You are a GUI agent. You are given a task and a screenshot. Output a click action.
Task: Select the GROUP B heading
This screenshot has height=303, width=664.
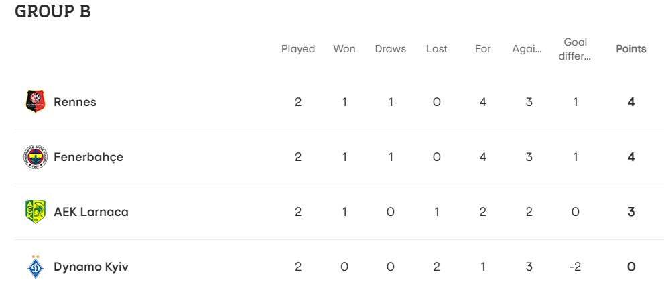pos(53,12)
